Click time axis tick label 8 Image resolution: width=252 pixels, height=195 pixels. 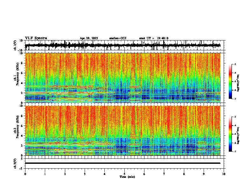[x=184, y=174]
